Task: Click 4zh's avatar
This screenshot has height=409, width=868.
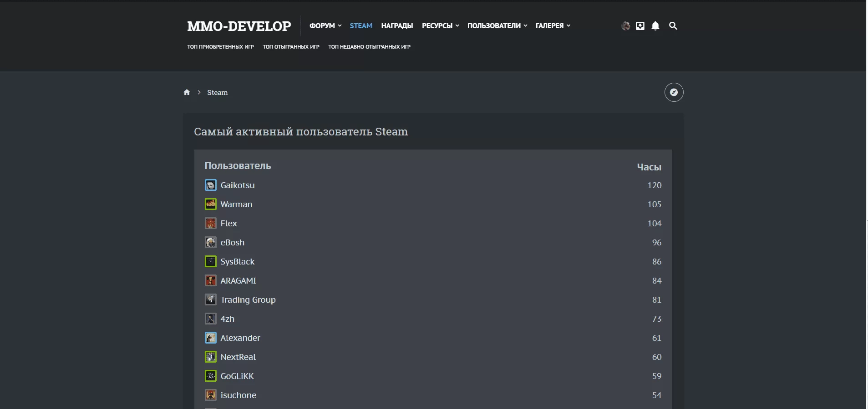Action: 211,319
